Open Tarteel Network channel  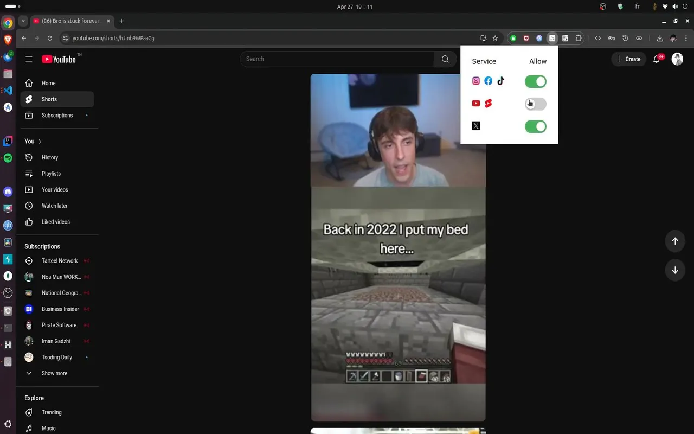click(57, 261)
